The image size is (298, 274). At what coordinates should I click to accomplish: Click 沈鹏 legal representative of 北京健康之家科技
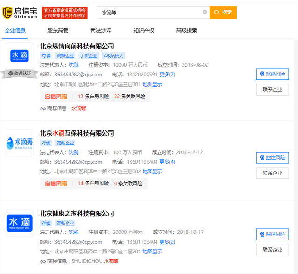[x=74, y=232]
